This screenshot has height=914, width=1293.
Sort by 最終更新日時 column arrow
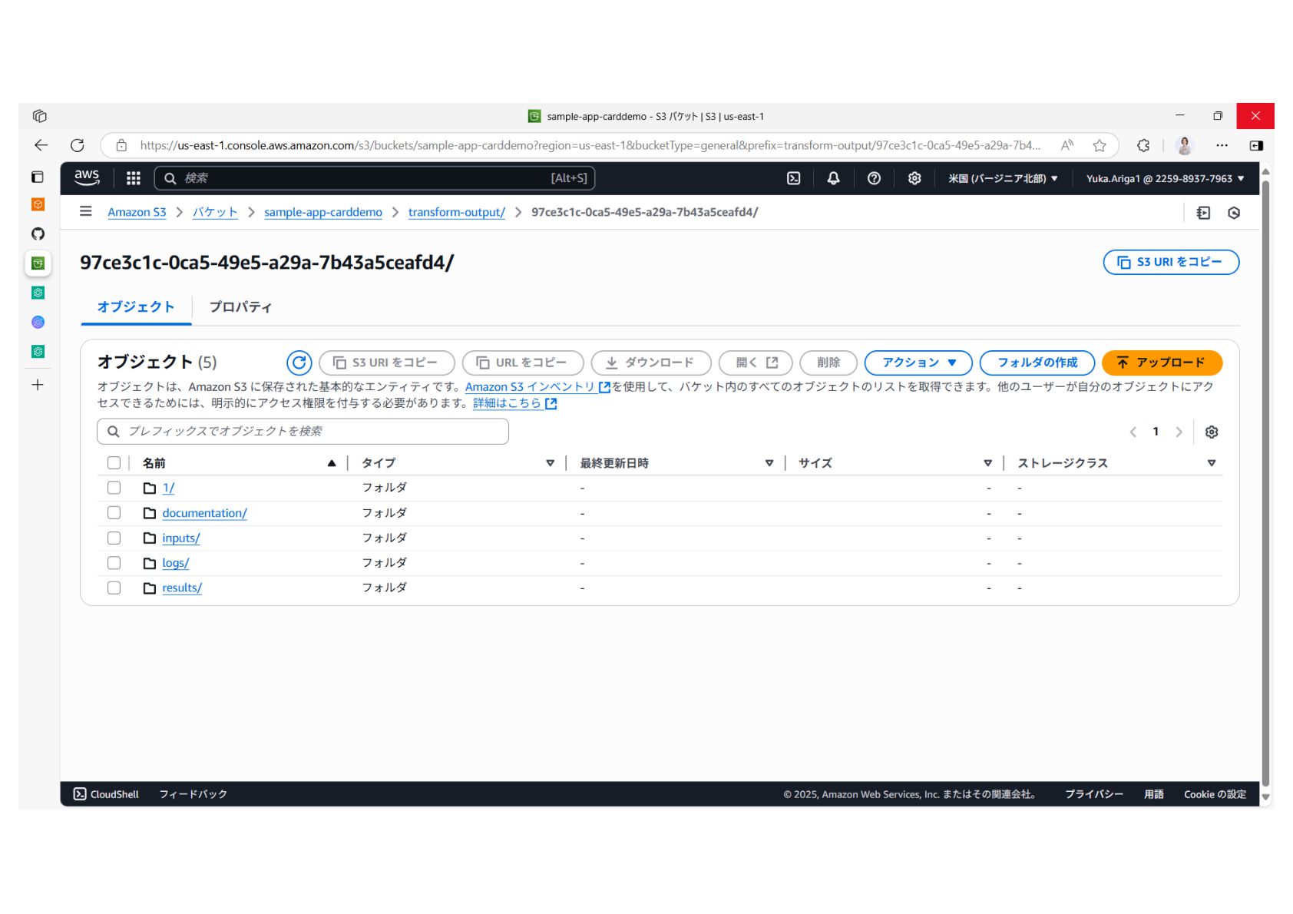(769, 463)
